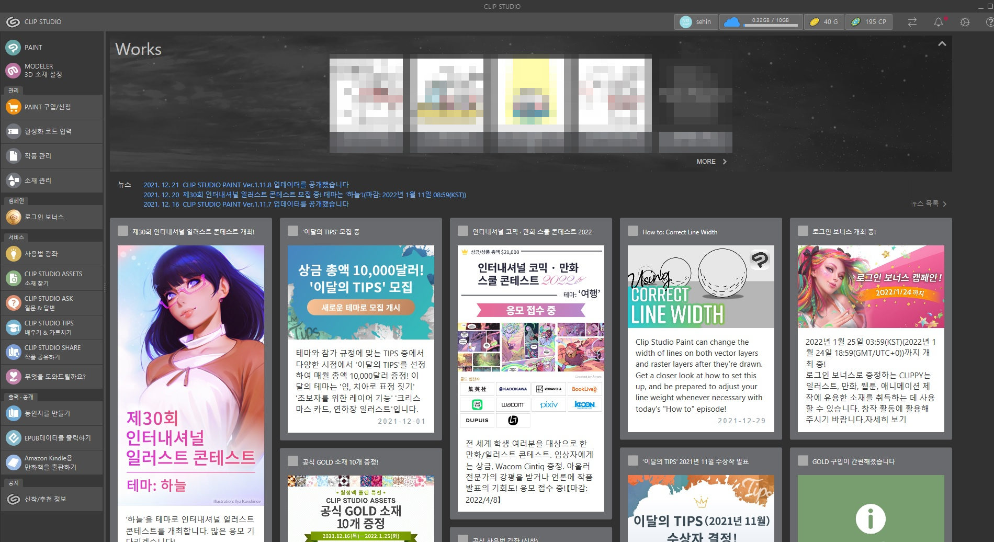Open 로그인 보너스 campaign icon

click(x=13, y=217)
